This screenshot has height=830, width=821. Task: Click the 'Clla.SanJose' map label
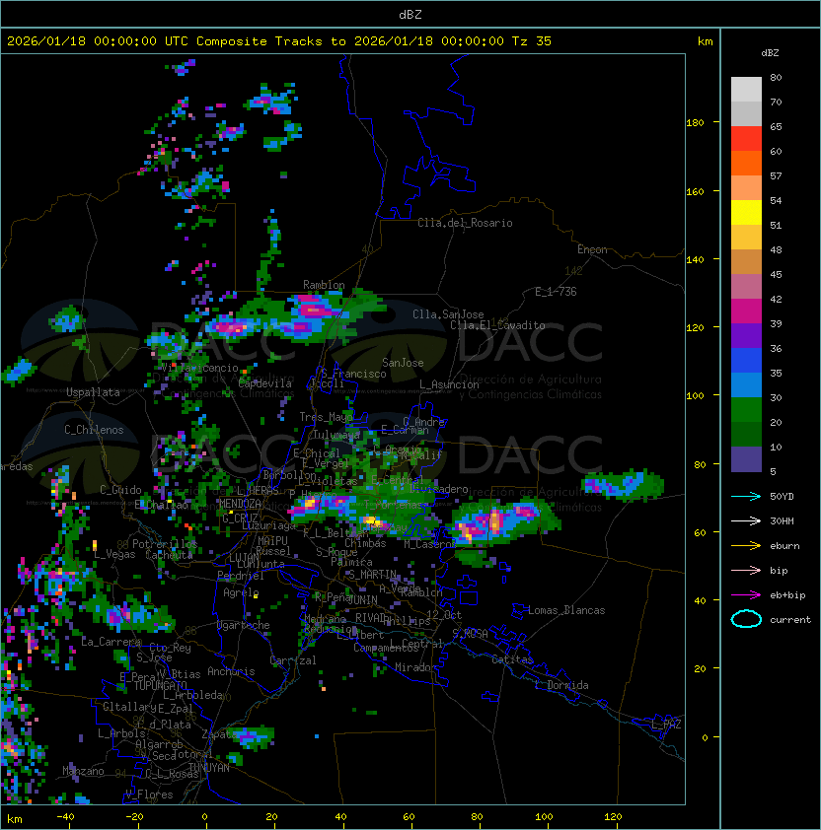[x=448, y=314]
